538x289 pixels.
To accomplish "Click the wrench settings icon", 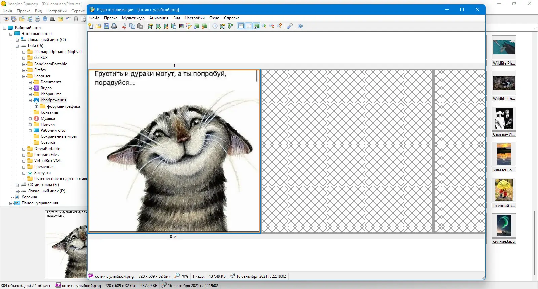I will coord(290,26).
